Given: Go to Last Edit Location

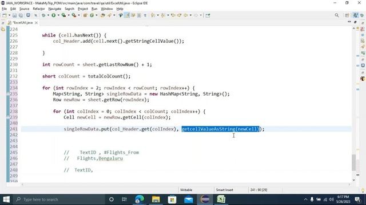Looking at the screenshot, I should coord(173,15).
